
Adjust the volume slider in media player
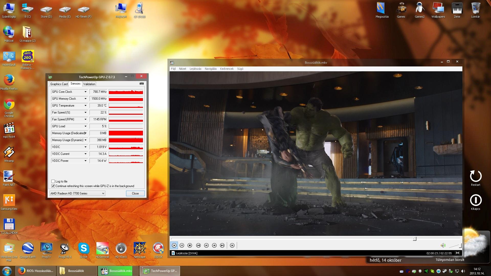[x=455, y=246]
